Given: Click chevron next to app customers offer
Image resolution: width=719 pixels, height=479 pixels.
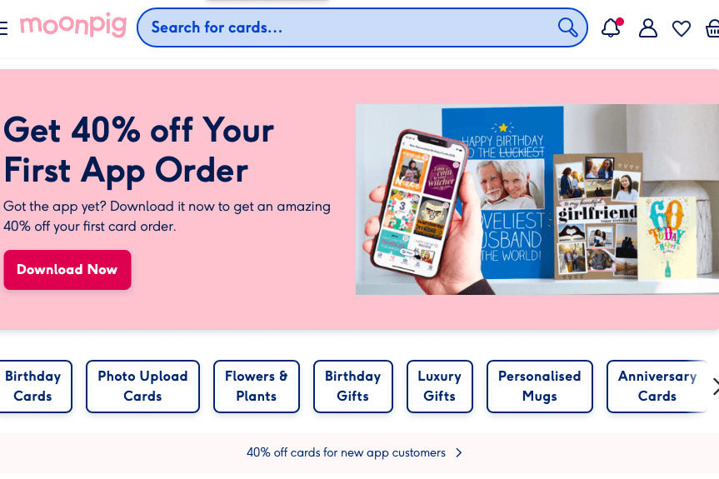Looking at the screenshot, I should tap(459, 453).
